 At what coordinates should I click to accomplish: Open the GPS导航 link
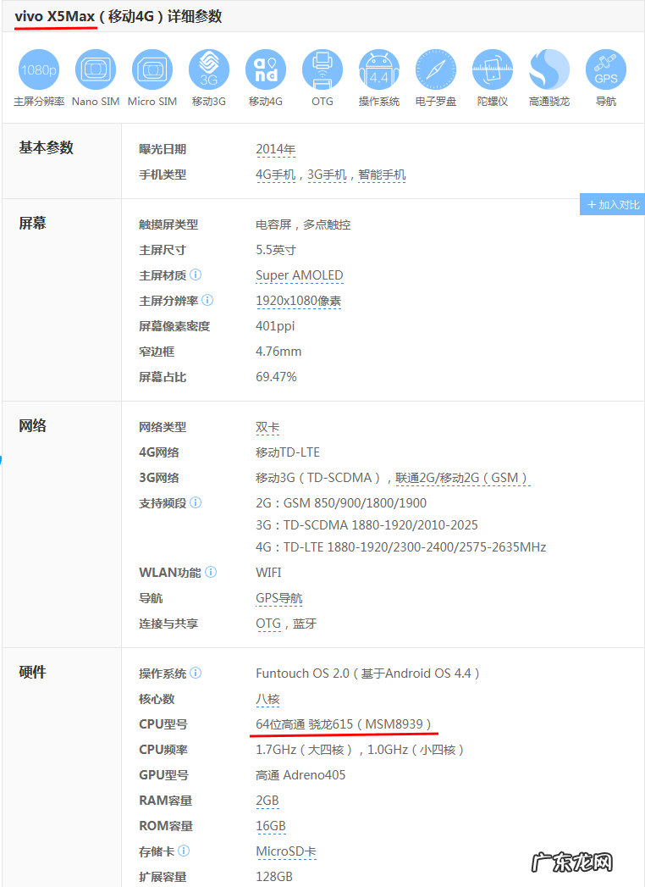278,598
